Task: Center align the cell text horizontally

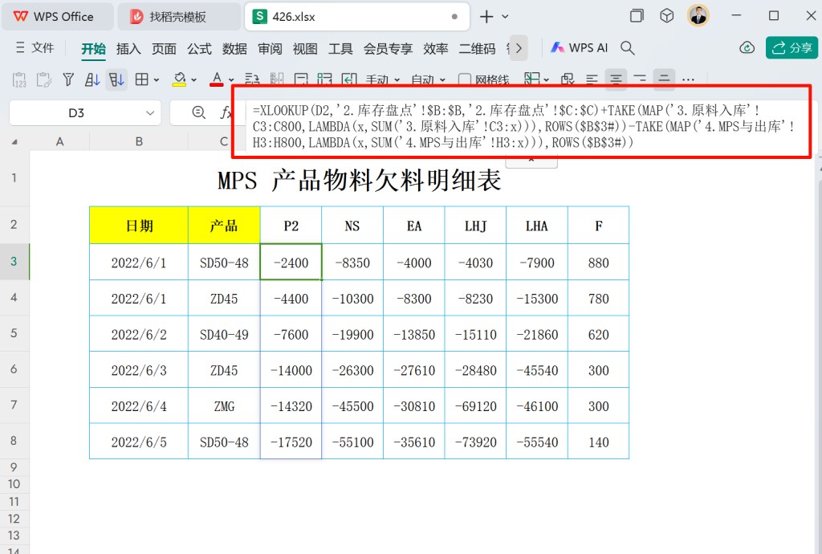Action: [616, 79]
